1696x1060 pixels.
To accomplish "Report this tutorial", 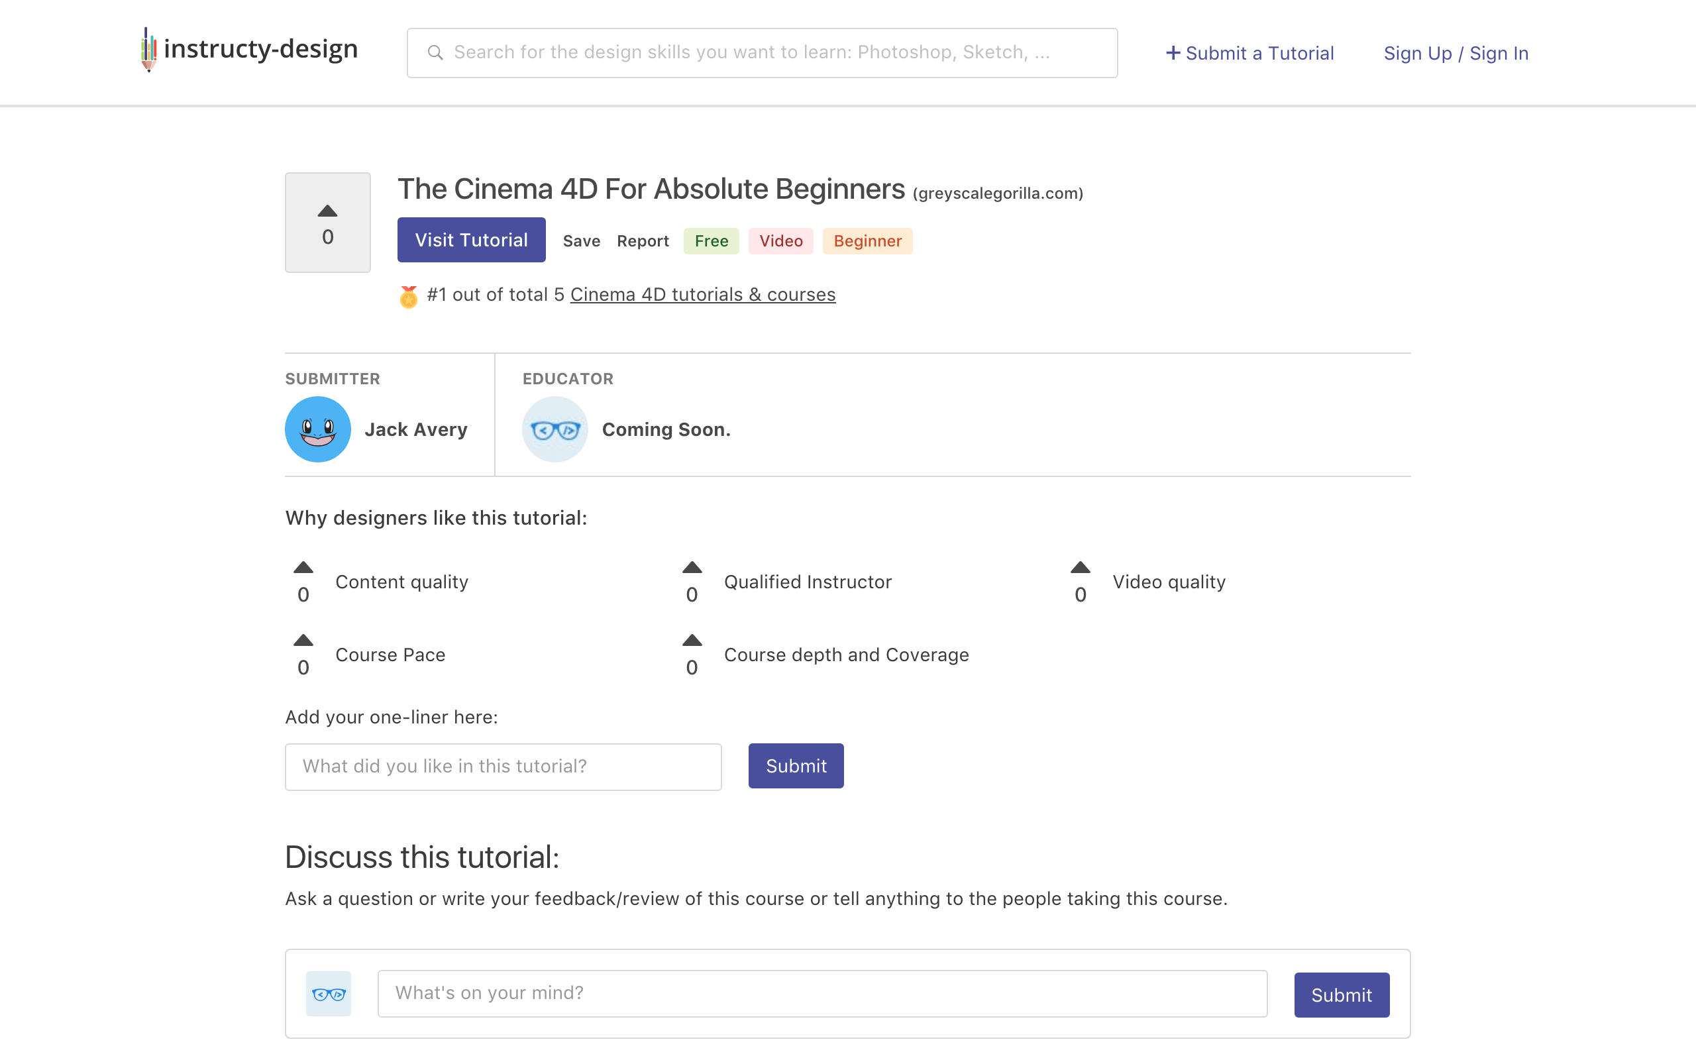I will point(642,241).
